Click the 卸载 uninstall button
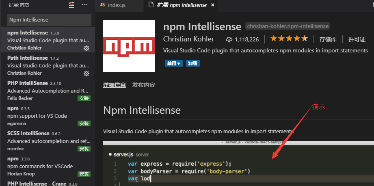Screen dimensions: 374x186 pyautogui.click(x=193, y=63)
